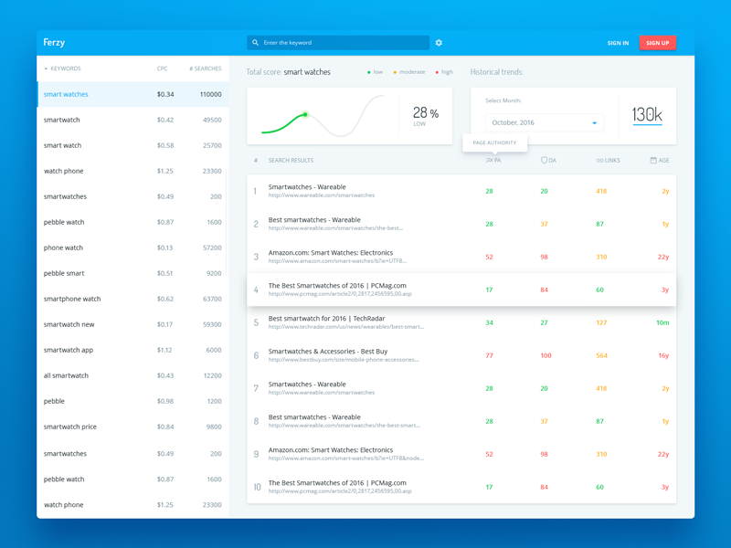Collapse the Keywords column sort arrow
This screenshot has height=548, width=731.
46,68
